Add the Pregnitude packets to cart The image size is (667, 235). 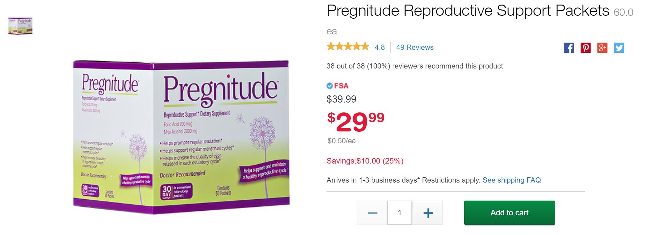point(509,213)
